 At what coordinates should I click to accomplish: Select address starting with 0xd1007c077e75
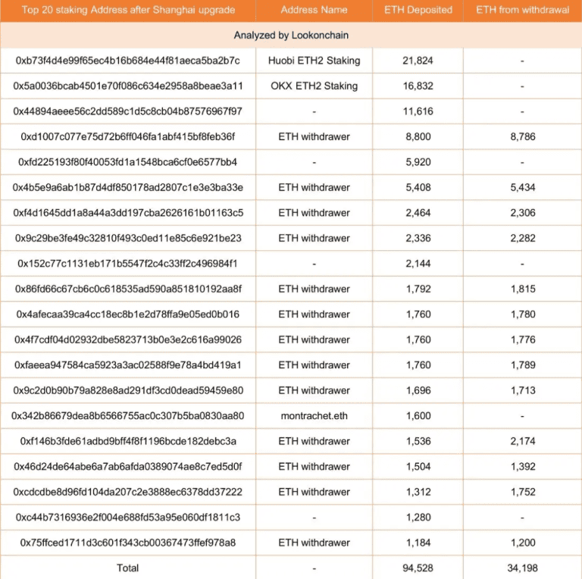pos(127,136)
